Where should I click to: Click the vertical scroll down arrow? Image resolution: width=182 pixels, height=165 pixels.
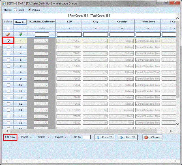(x=177, y=124)
